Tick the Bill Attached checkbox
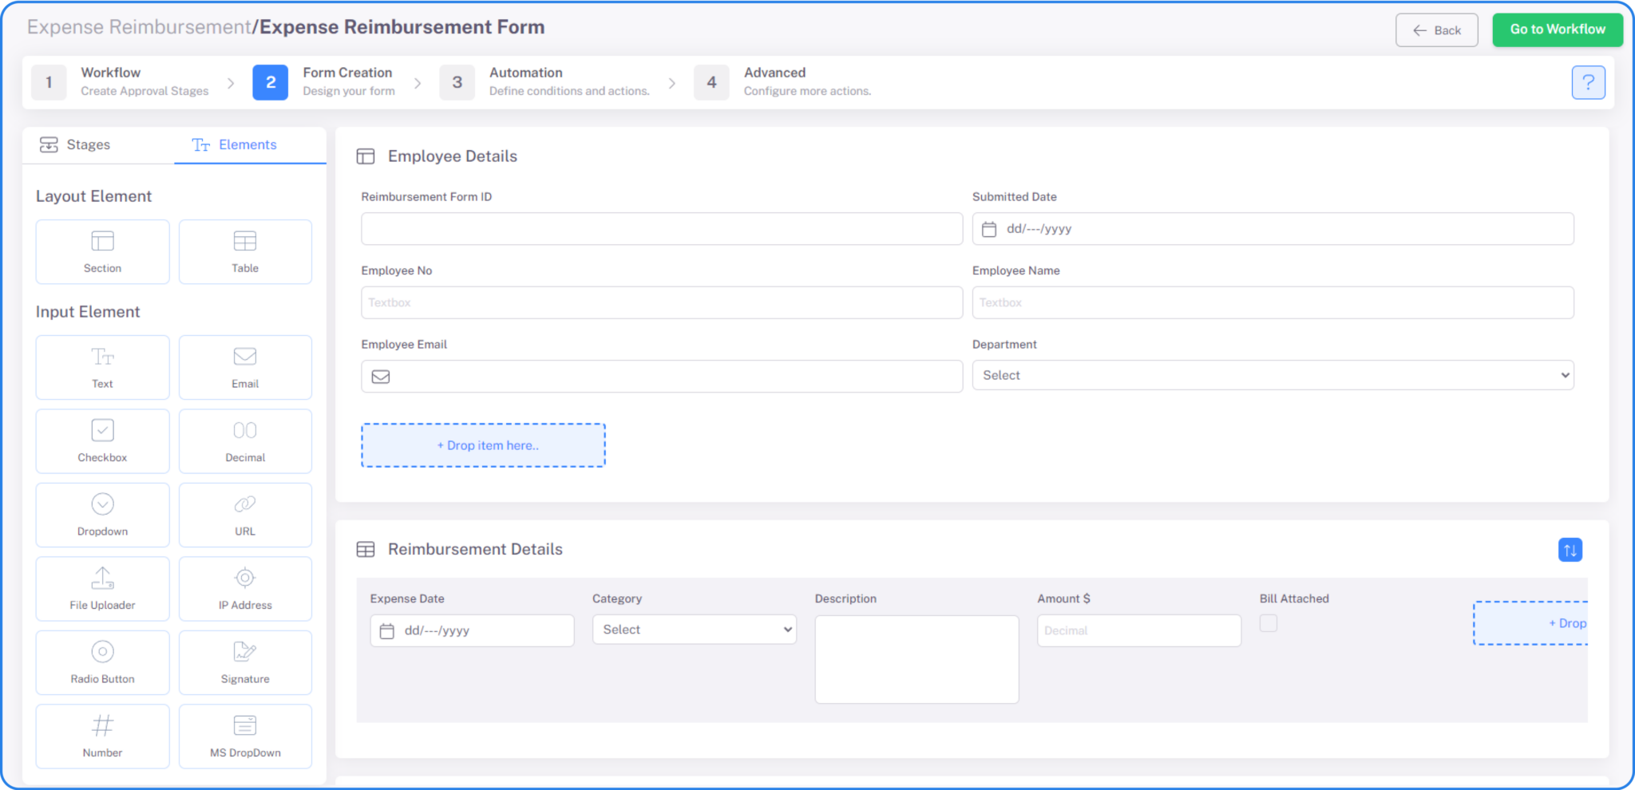Image resolution: width=1635 pixels, height=790 pixels. click(1268, 622)
